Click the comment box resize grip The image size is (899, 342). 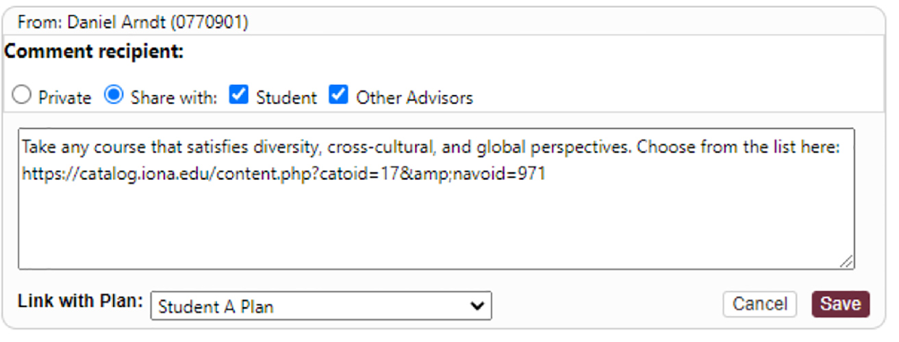click(847, 261)
